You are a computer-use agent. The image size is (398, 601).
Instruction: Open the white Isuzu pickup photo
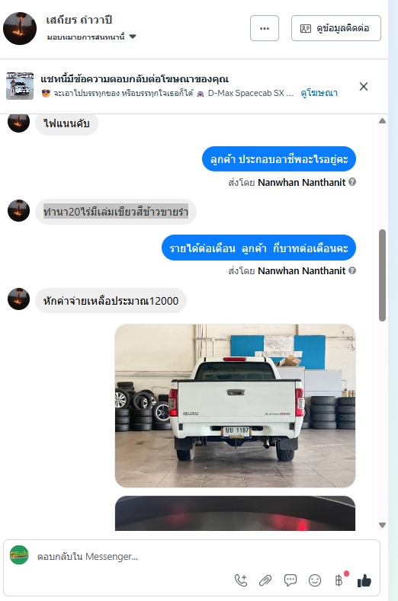(235, 405)
